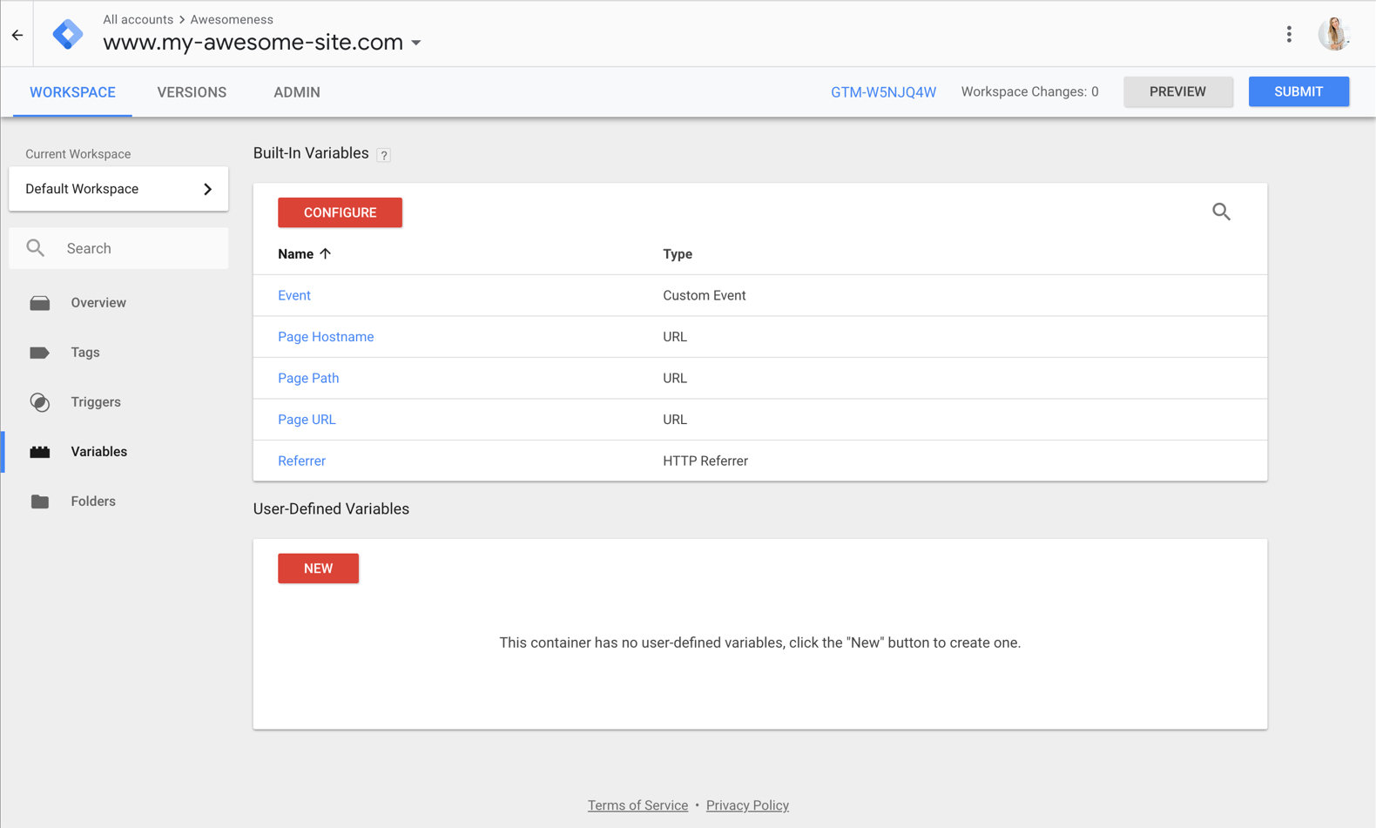
Task: Open the three-dot more options menu
Action: (x=1289, y=34)
